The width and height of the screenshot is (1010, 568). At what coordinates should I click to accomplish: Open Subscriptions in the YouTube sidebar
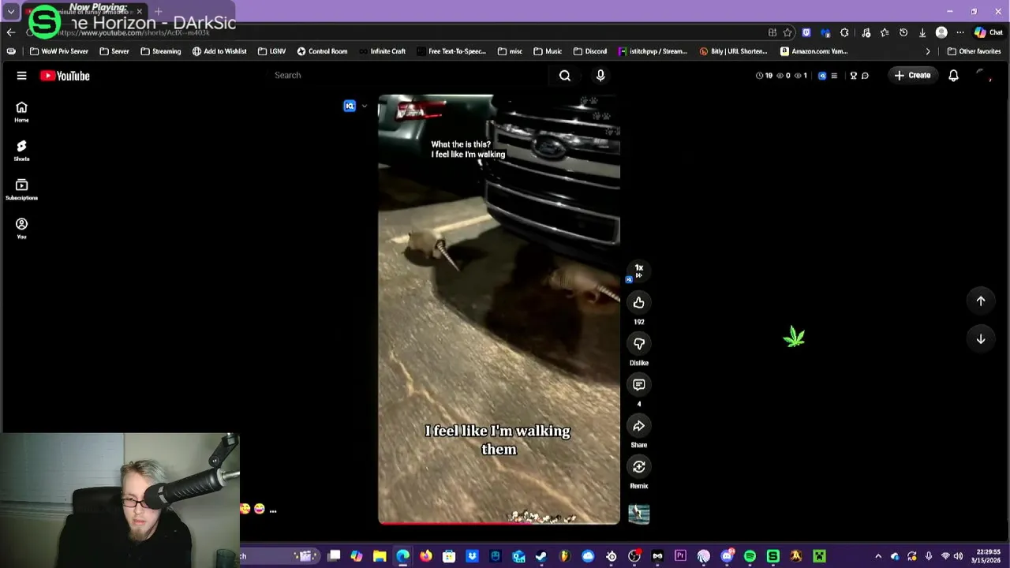click(21, 189)
